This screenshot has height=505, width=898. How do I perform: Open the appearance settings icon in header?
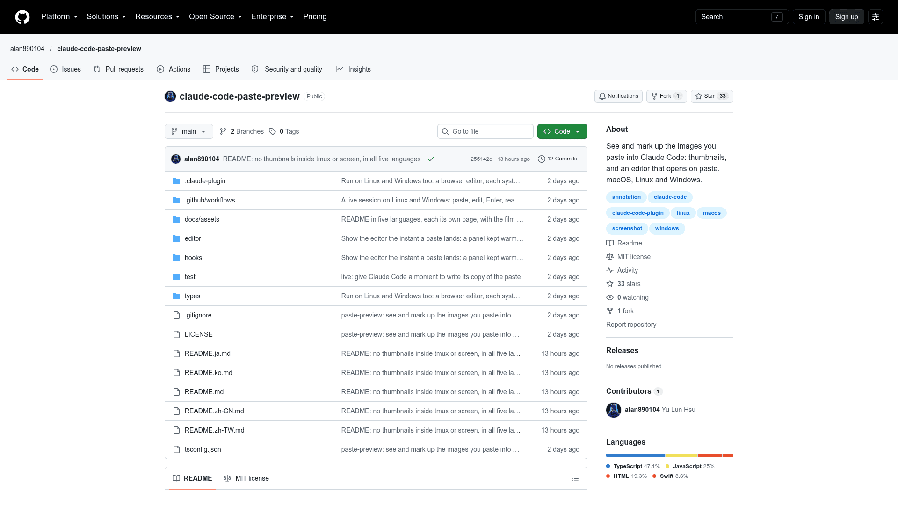point(876,17)
